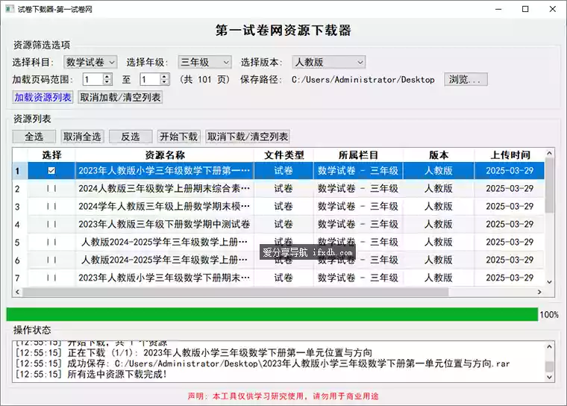The width and height of the screenshot is (567, 406).
Task: Select resource 2024学年人教版三年级上册数学期末模…
Action: coord(164,206)
